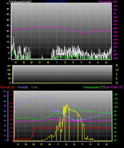Select the 'Rainfall (.in)' legend label
The height and width of the screenshot is (148, 124).
click(x=7, y=87)
